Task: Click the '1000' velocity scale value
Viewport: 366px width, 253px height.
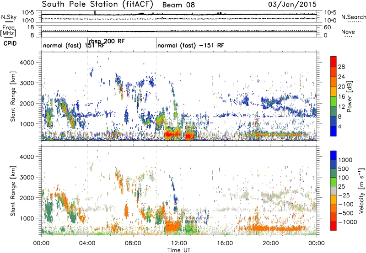Action: coord(345,160)
